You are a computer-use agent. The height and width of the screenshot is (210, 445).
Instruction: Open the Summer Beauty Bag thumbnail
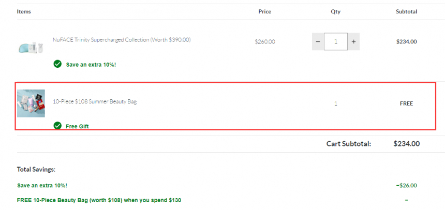coord(31,103)
